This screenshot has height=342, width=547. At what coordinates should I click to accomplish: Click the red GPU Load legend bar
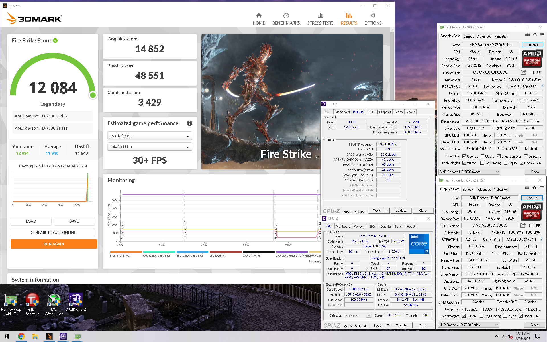pyautogui.click(x=225, y=252)
